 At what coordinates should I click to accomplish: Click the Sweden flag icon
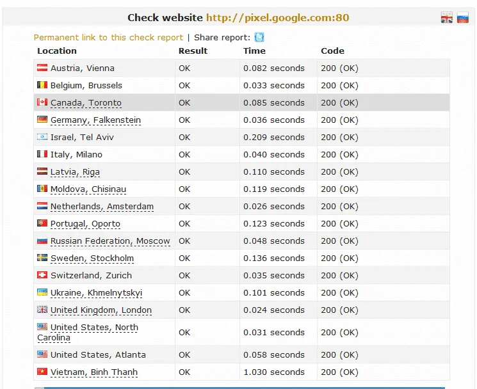point(42,258)
